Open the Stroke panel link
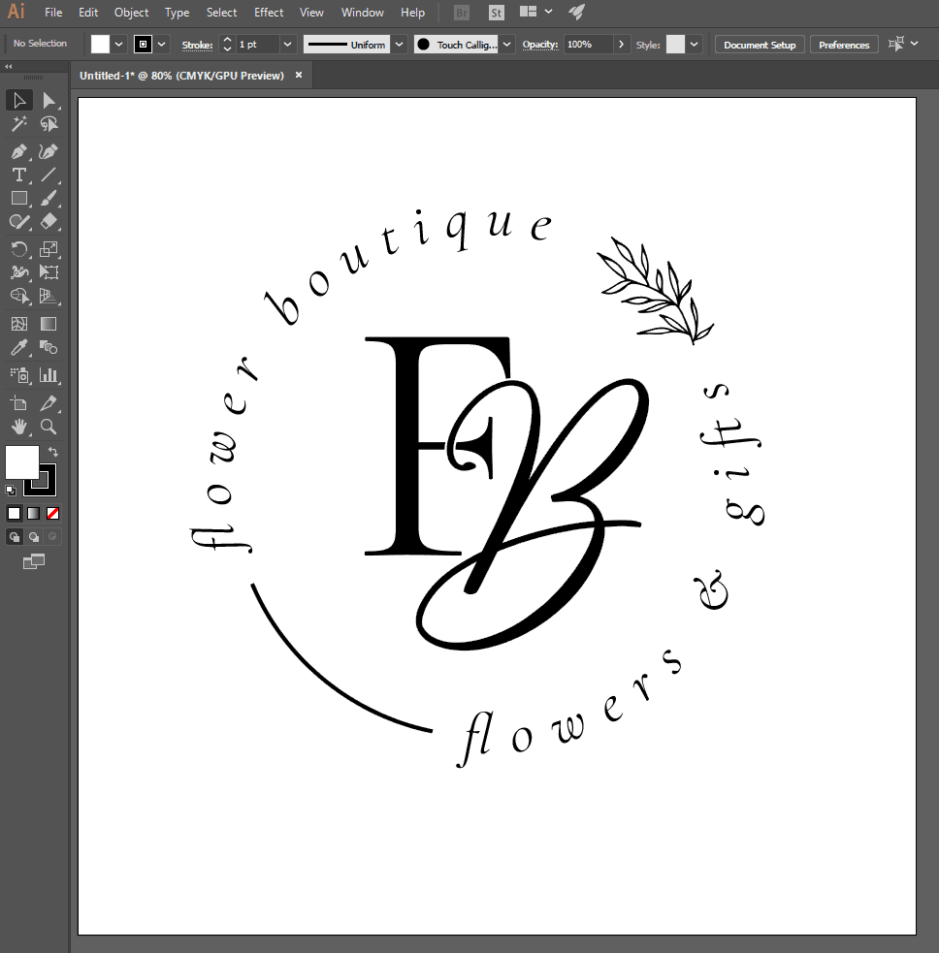Image resolution: width=939 pixels, height=953 pixels. (x=197, y=45)
